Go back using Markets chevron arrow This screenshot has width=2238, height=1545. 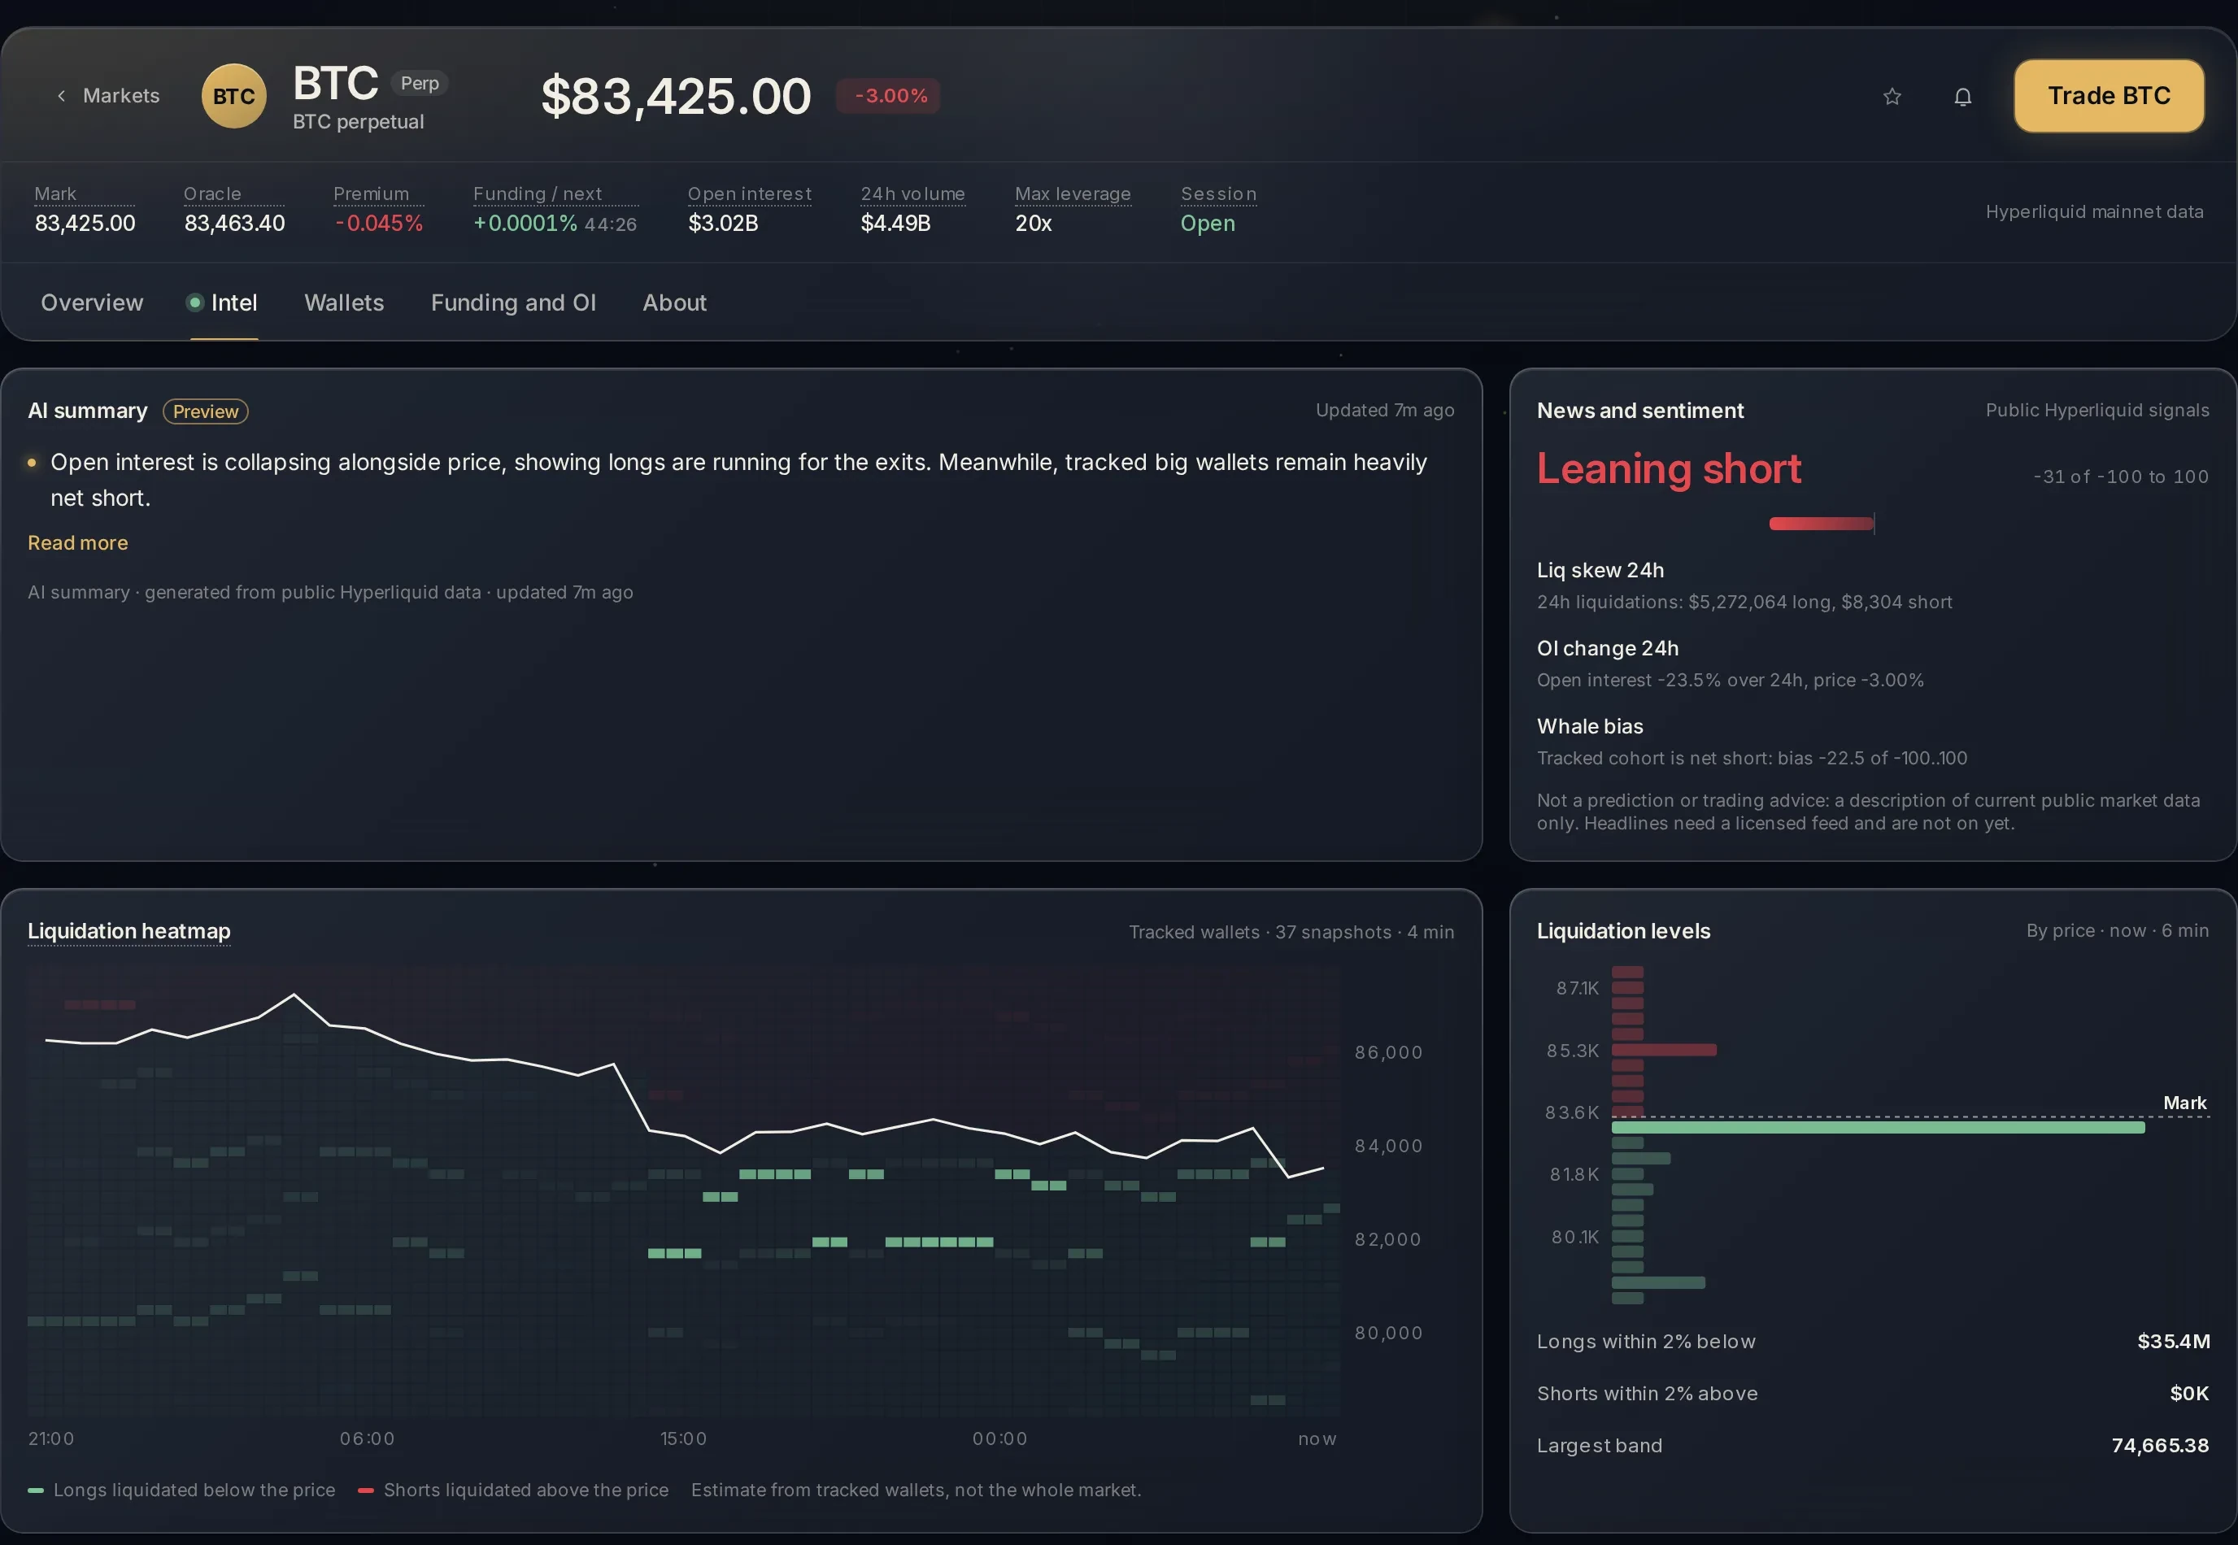click(x=61, y=96)
